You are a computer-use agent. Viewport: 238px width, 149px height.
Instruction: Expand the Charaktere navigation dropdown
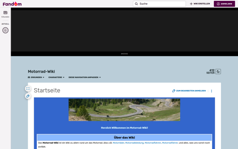pyautogui.click(x=56, y=77)
